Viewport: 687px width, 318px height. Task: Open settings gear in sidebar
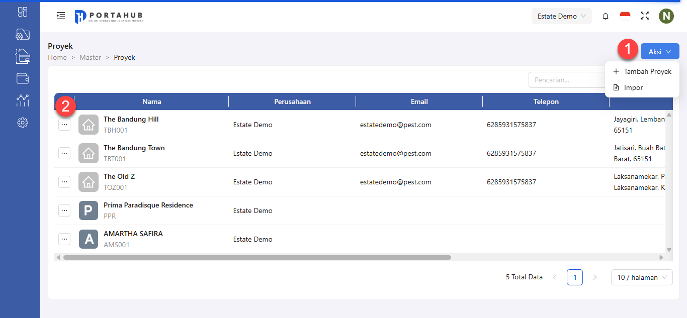23,123
